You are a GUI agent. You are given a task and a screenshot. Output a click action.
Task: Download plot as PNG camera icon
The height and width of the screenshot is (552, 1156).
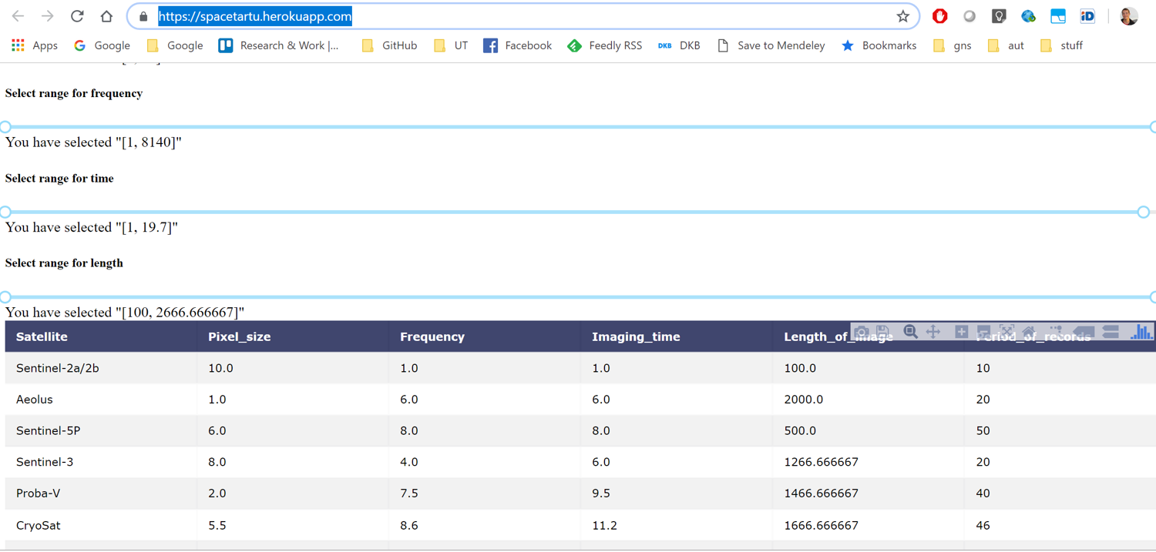click(861, 332)
